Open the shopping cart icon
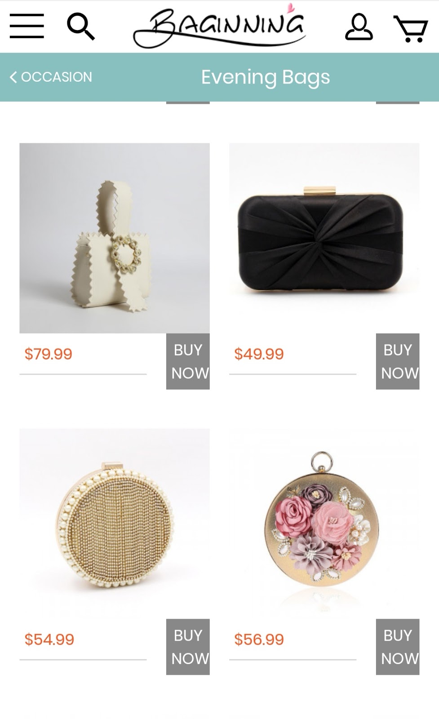 click(x=410, y=29)
